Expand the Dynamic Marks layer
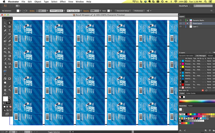The width and height of the screenshot is (215, 133). point(188,20)
